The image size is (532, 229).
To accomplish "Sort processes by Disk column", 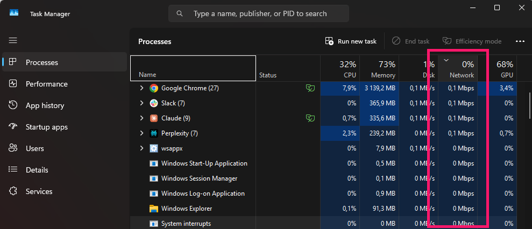I will (x=418, y=68).
